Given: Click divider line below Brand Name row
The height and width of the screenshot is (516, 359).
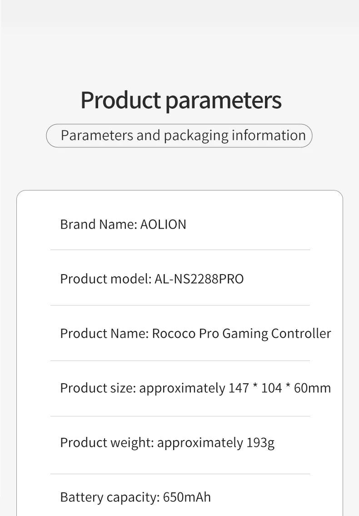Looking at the screenshot, I should pyautogui.click(x=180, y=250).
